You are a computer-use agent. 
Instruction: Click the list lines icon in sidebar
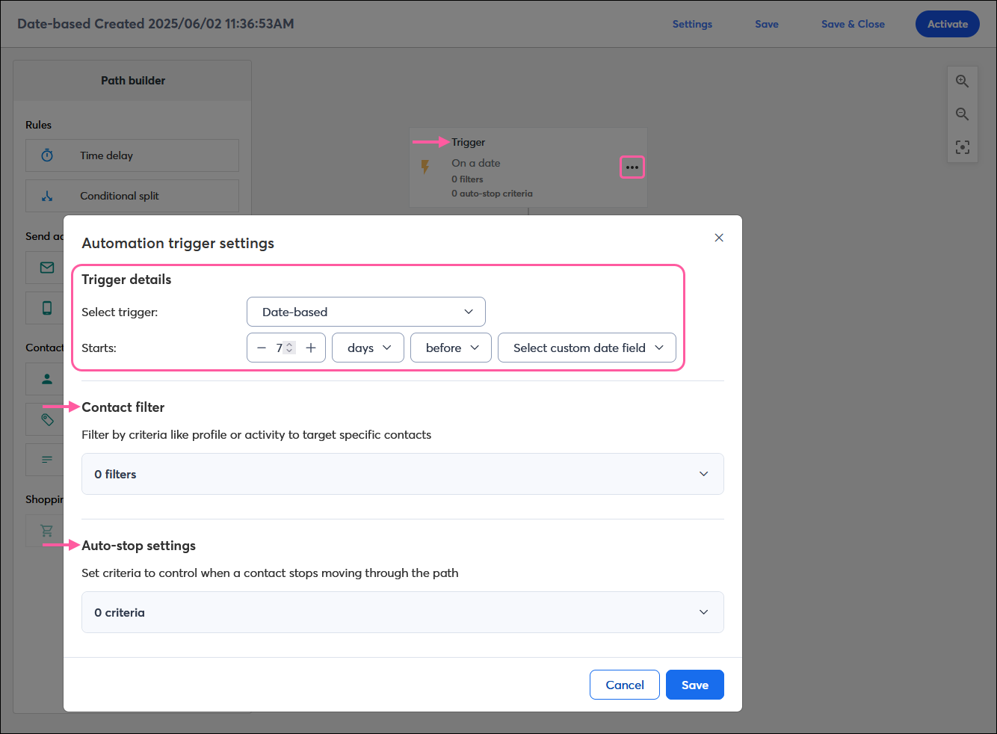[47, 460]
